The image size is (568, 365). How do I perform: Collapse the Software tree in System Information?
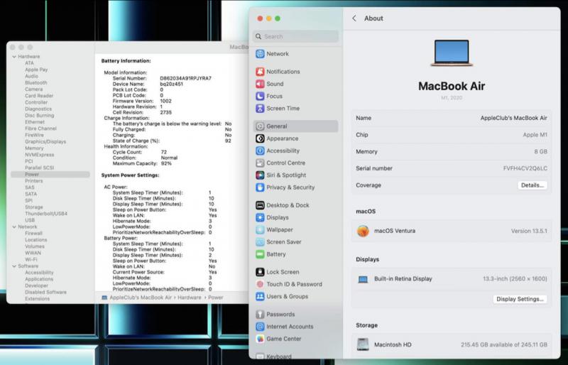[14, 266]
